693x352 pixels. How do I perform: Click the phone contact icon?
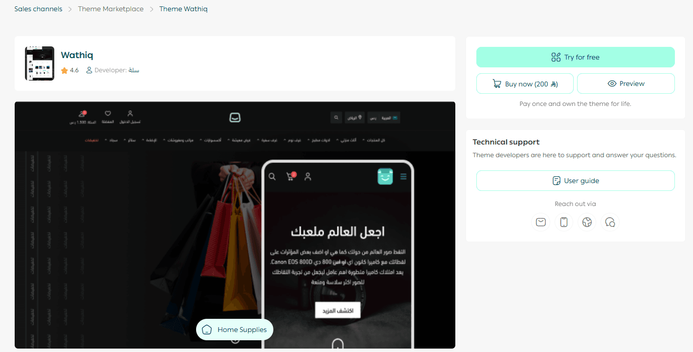coord(564,222)
